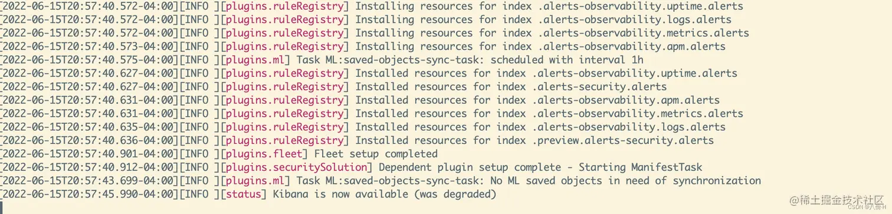Click the '[plugins.fleet]' tag
The image size is (892, 214).
coord(264,154)
